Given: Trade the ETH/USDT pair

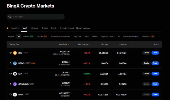Looking at the screenshot, I should [155, 74].
